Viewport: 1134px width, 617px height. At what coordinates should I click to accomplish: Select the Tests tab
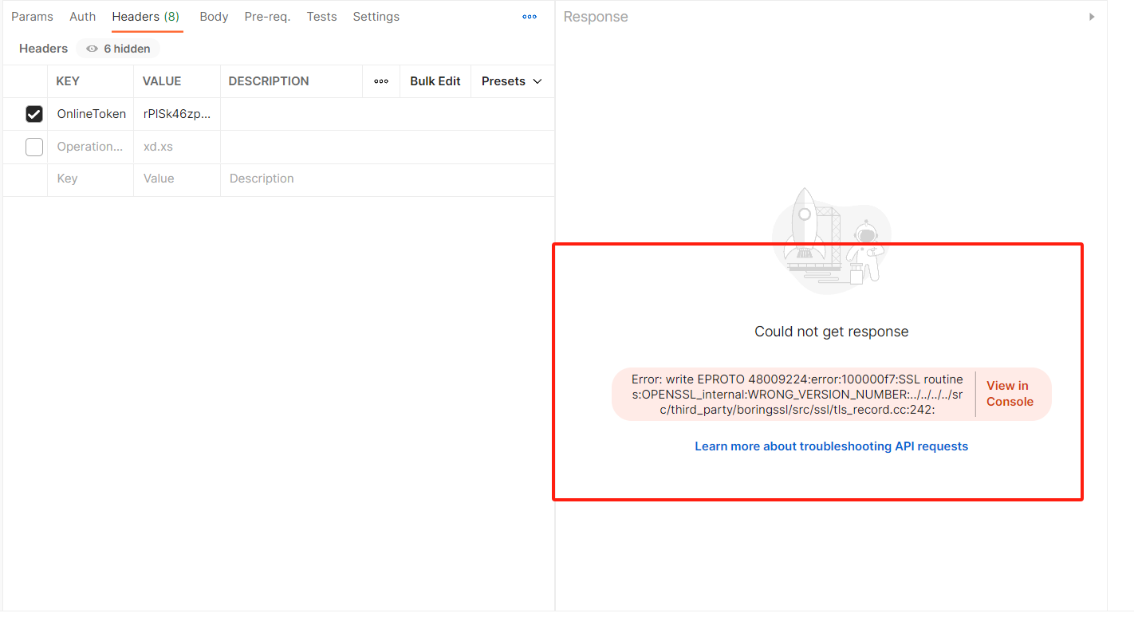321,17
